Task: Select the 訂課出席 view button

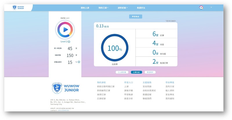Action: 136,72
